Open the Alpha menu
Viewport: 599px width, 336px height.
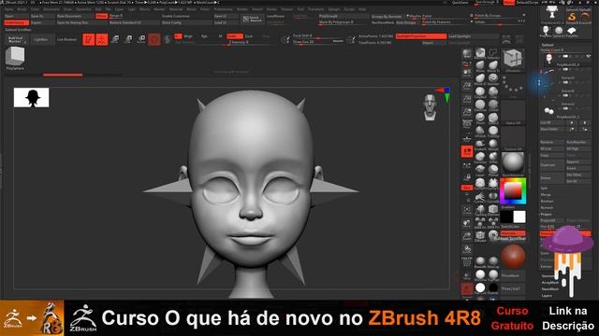click(8, 9)
